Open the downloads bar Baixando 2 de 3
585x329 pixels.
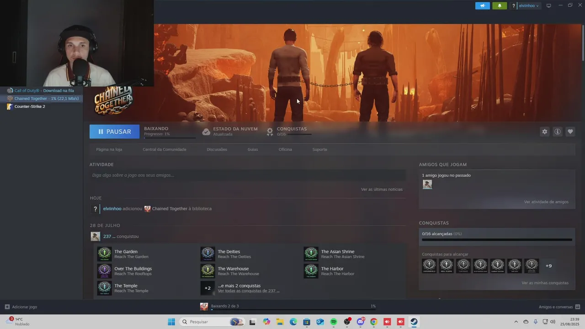click(288, 306)
